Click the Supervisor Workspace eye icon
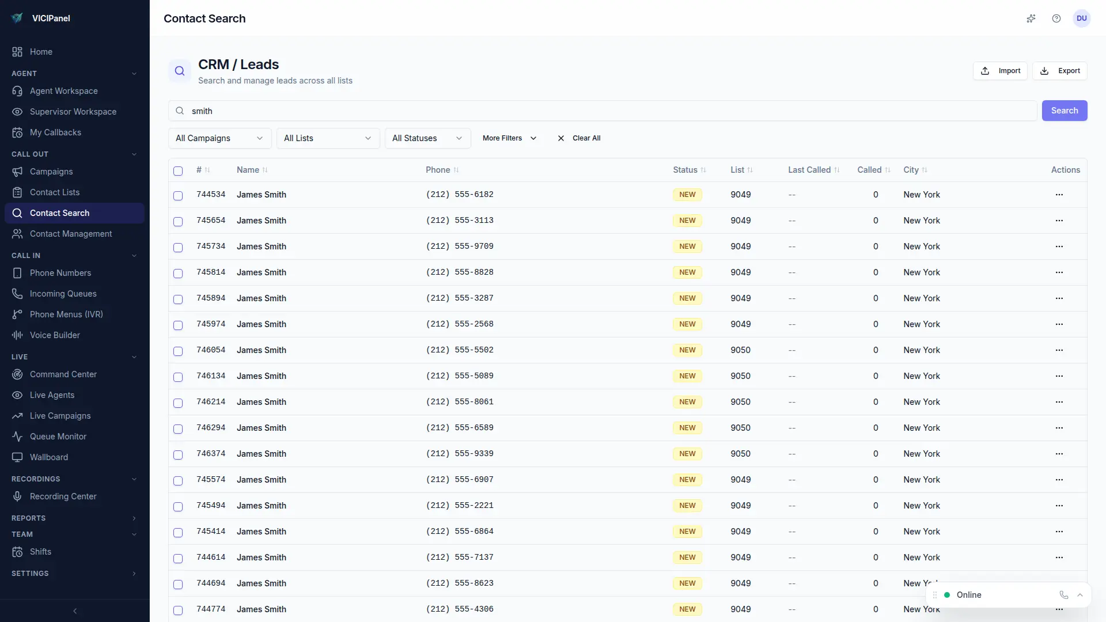Image resolution: width=1106 pixels, height=622 pixels. (x=17, y=111)
